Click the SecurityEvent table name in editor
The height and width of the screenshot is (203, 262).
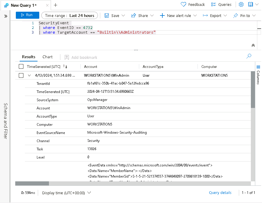coord(54,23)
